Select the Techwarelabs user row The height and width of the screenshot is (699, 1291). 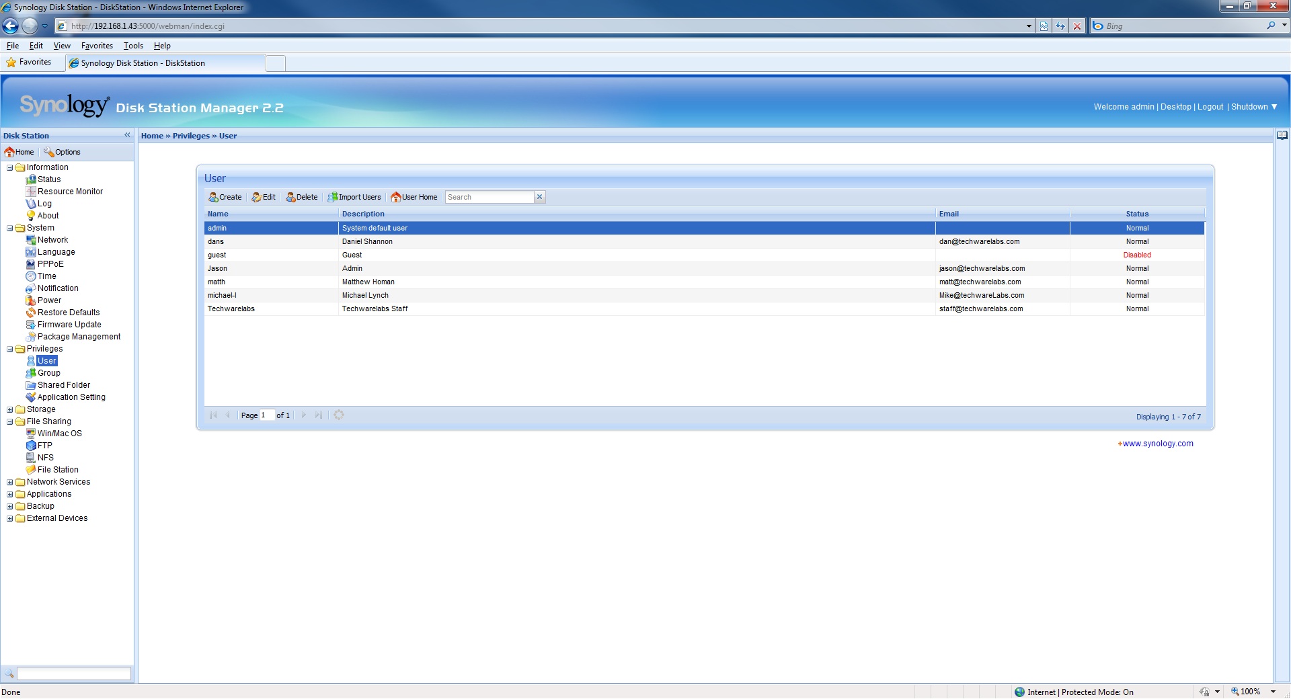(704, 309)
